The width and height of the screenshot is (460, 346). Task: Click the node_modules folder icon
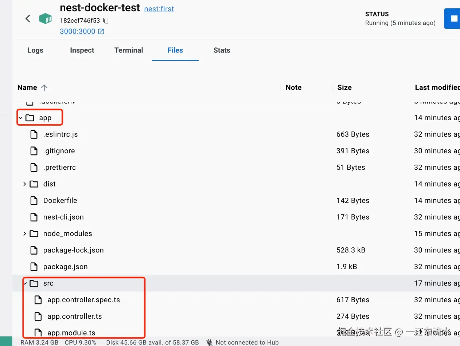tap(34, 234)
